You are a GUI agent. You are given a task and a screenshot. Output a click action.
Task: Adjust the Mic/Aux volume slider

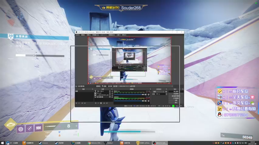coord(129,94)
